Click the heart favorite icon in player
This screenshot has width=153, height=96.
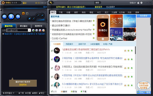pyautogui.click(x=42, y=15)
